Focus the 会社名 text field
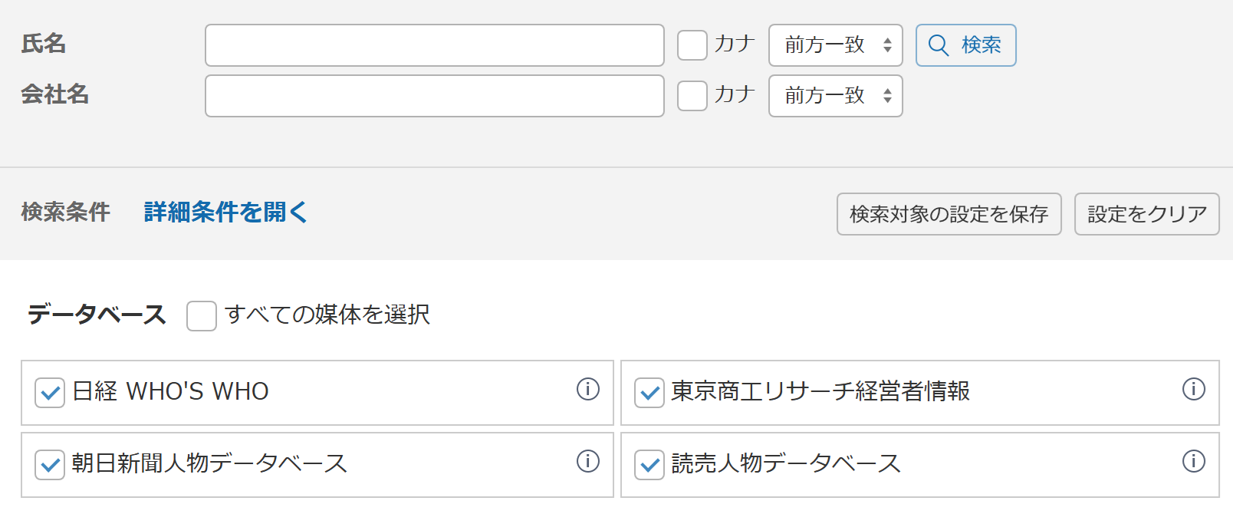1233x514 pixels. coord(434,96)
